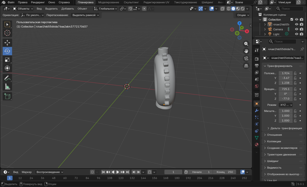Open the Рендеринг menu
The width and height of the screenshot is (307, 187).
38,2
